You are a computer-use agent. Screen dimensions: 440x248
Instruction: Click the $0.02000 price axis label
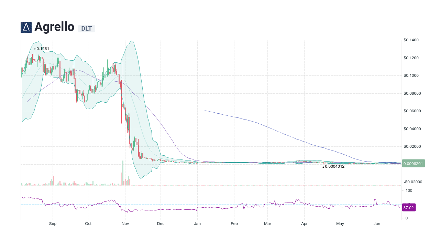coord(412,146)
